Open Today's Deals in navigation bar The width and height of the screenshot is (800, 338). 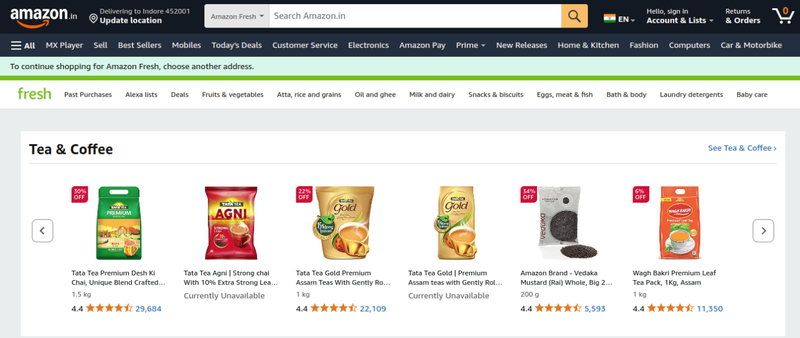click(x=237, y=45)
